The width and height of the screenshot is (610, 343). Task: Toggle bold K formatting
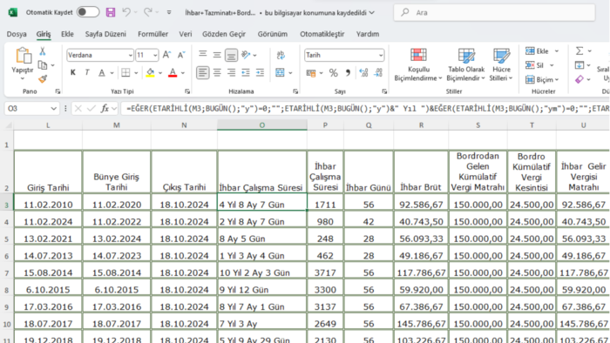point(72,72)
